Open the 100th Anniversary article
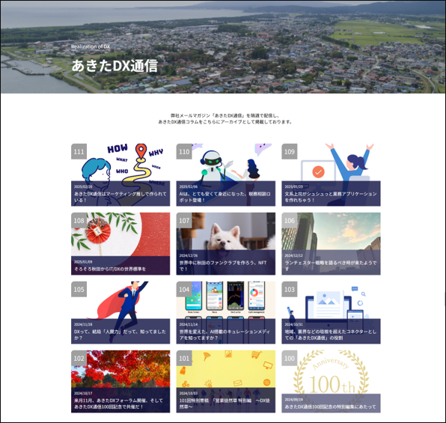446x423 pixels. (331, 381)
